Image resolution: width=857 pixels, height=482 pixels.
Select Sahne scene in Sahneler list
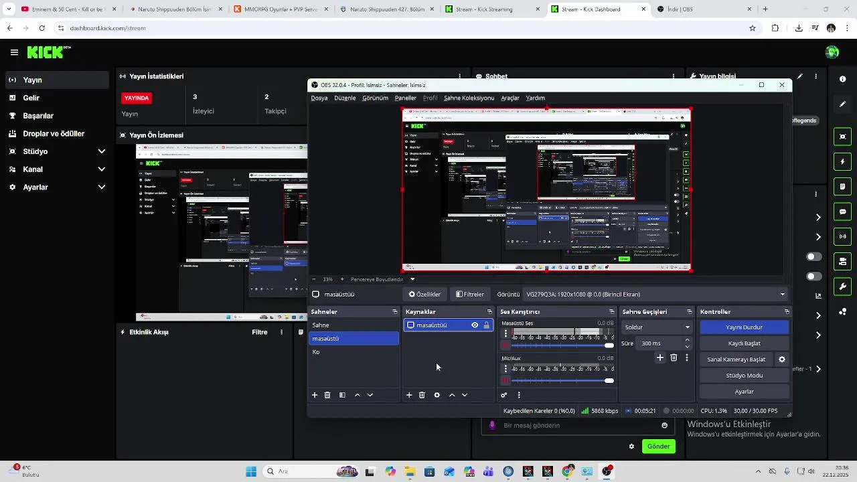point(354,325)
